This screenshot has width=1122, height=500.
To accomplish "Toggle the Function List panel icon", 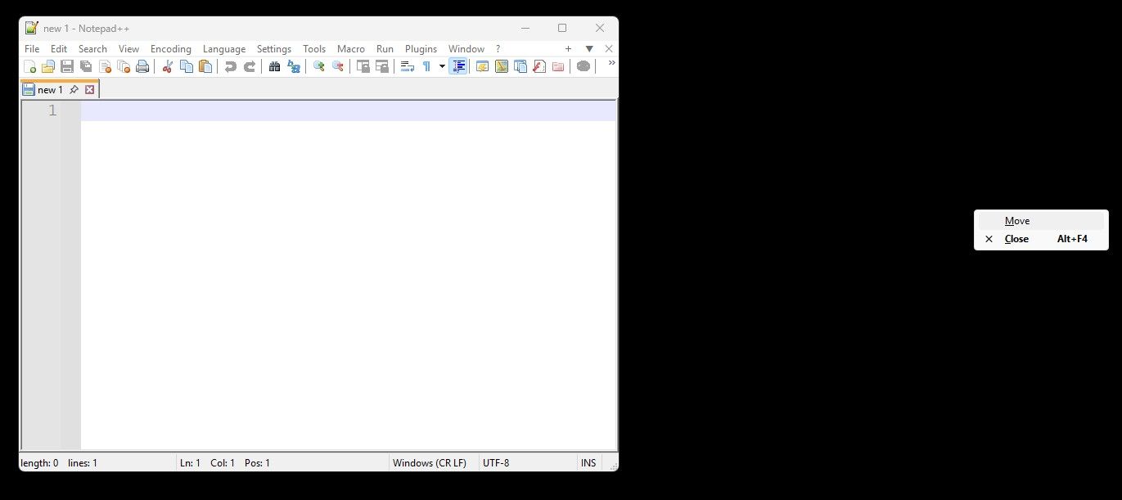I will [539, 66].
